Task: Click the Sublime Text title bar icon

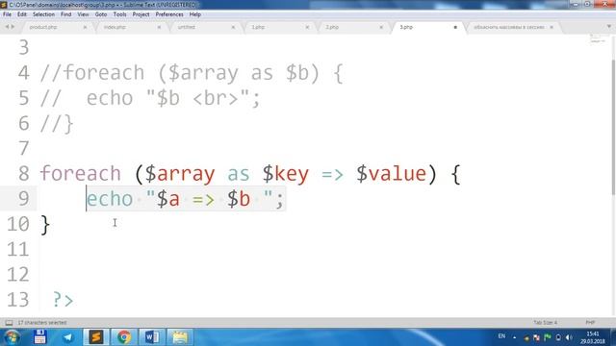Action: (4, 5)
